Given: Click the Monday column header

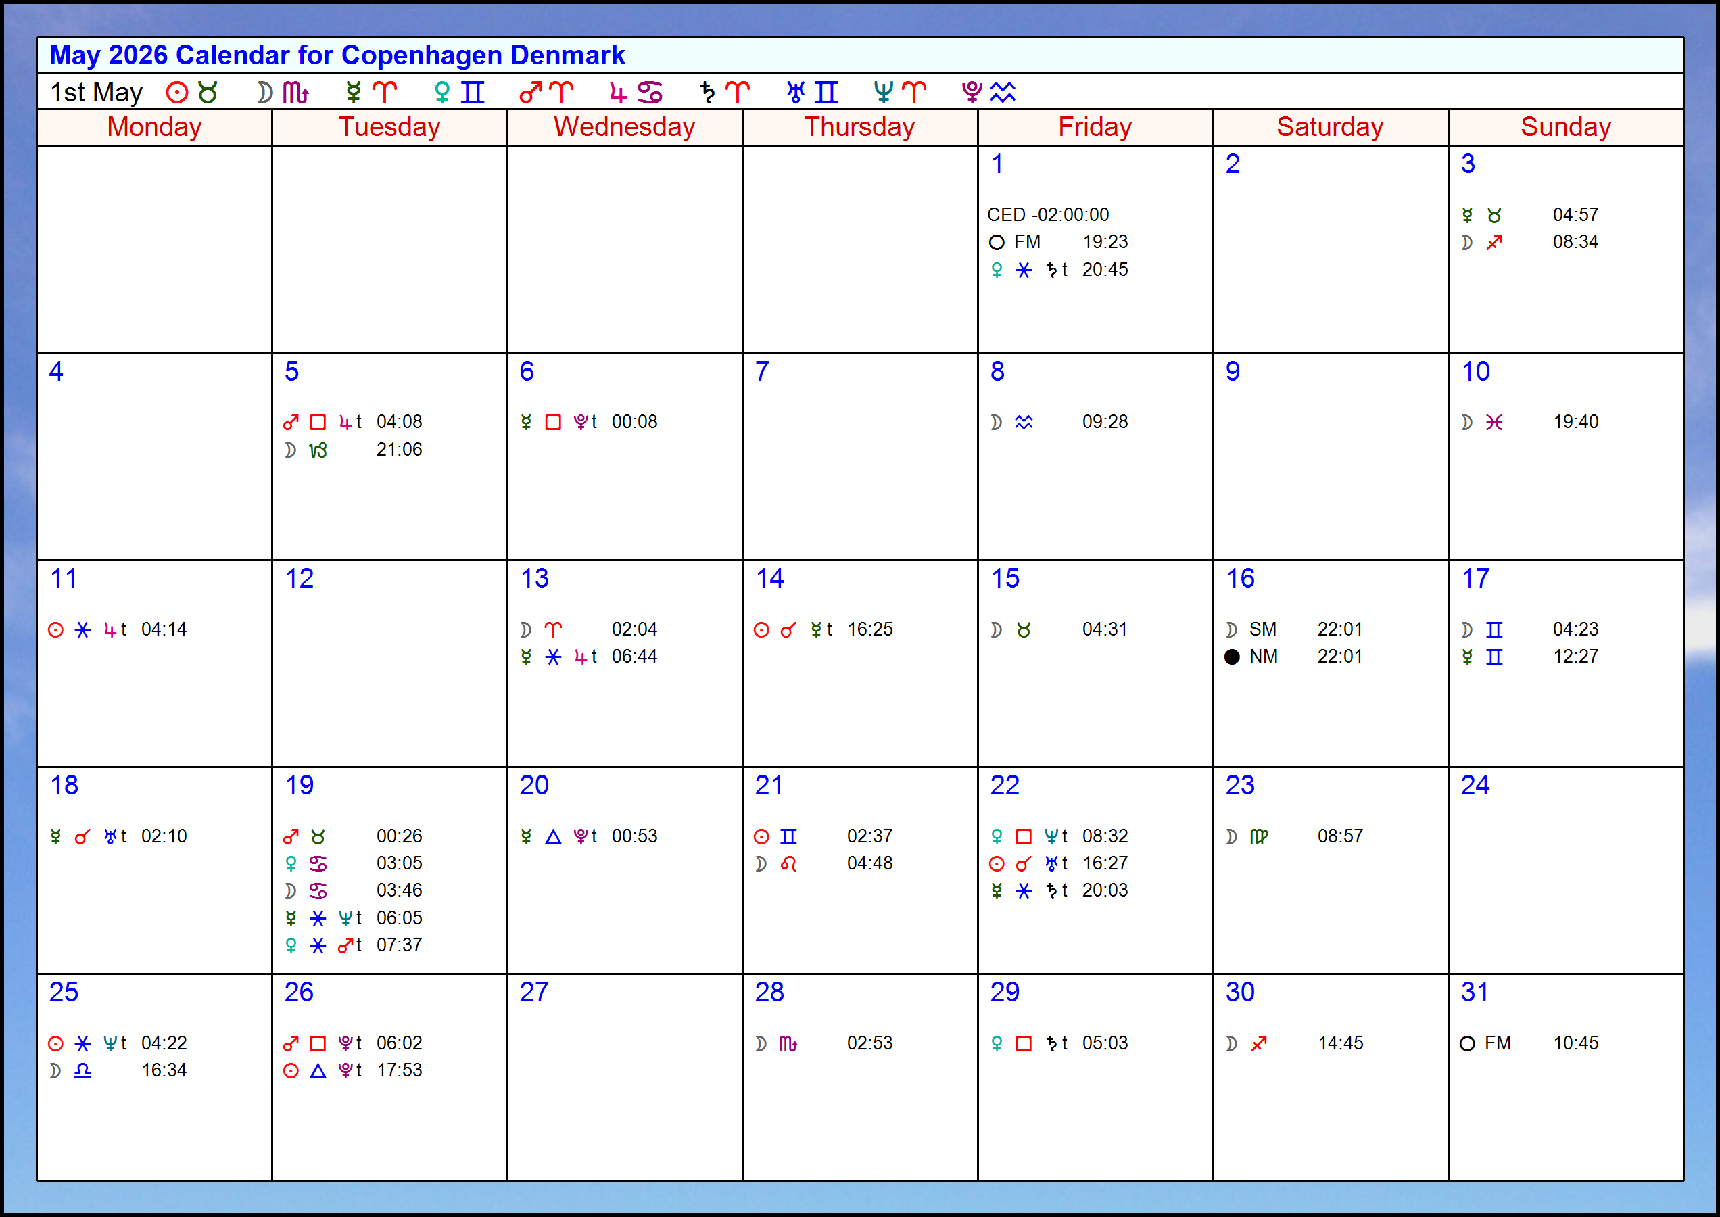Looking at the screenshot, I should (x=154, y=126).
